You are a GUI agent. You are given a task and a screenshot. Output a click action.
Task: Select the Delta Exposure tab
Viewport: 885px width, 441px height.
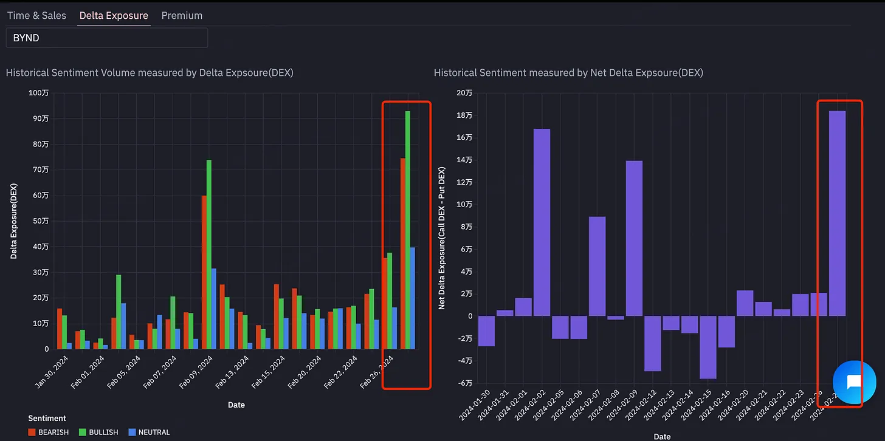113,15
